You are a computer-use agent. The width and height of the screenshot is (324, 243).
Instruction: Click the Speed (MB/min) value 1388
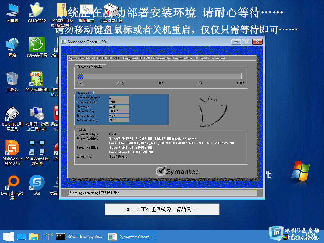(119, 102)
